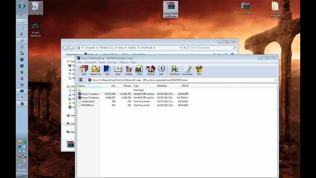Select the highlighted Farcry-3 archive icon at top center of desktop
Viewport: 316px width, 178px height.
(170, 9)
